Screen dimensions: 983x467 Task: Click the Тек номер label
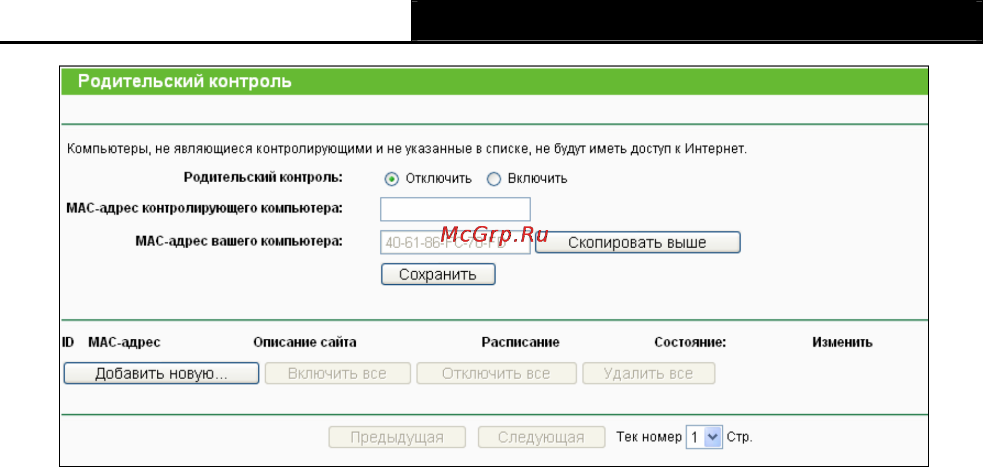click(649, 437)
